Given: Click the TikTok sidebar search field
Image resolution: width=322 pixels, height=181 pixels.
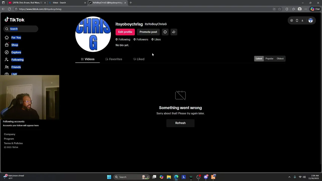Looking at the screenshot, I should 21,29.
